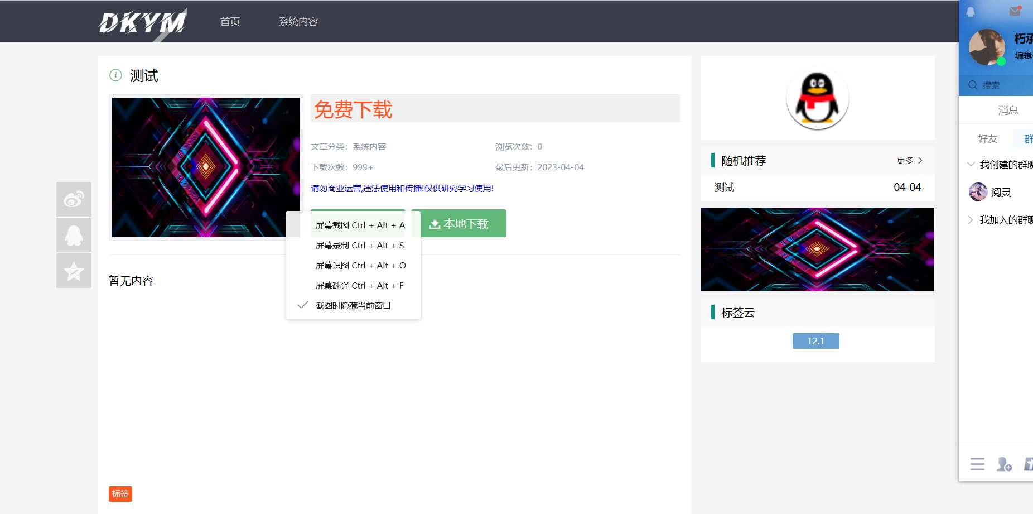Open QQ notification bell

[971, 11]
